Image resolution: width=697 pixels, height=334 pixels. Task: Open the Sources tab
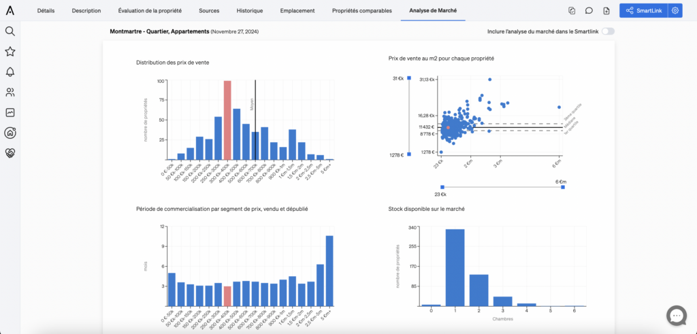[209, 11]
